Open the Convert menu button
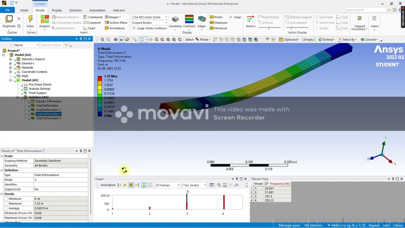 (369, 40)
